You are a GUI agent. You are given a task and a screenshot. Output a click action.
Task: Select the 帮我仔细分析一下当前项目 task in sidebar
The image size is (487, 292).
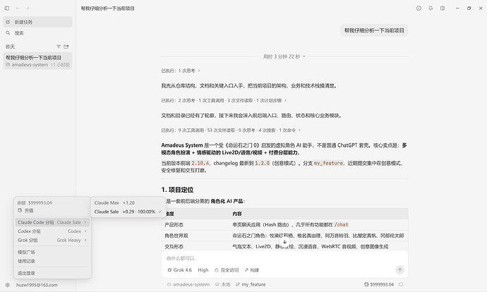tap(37, 61)
